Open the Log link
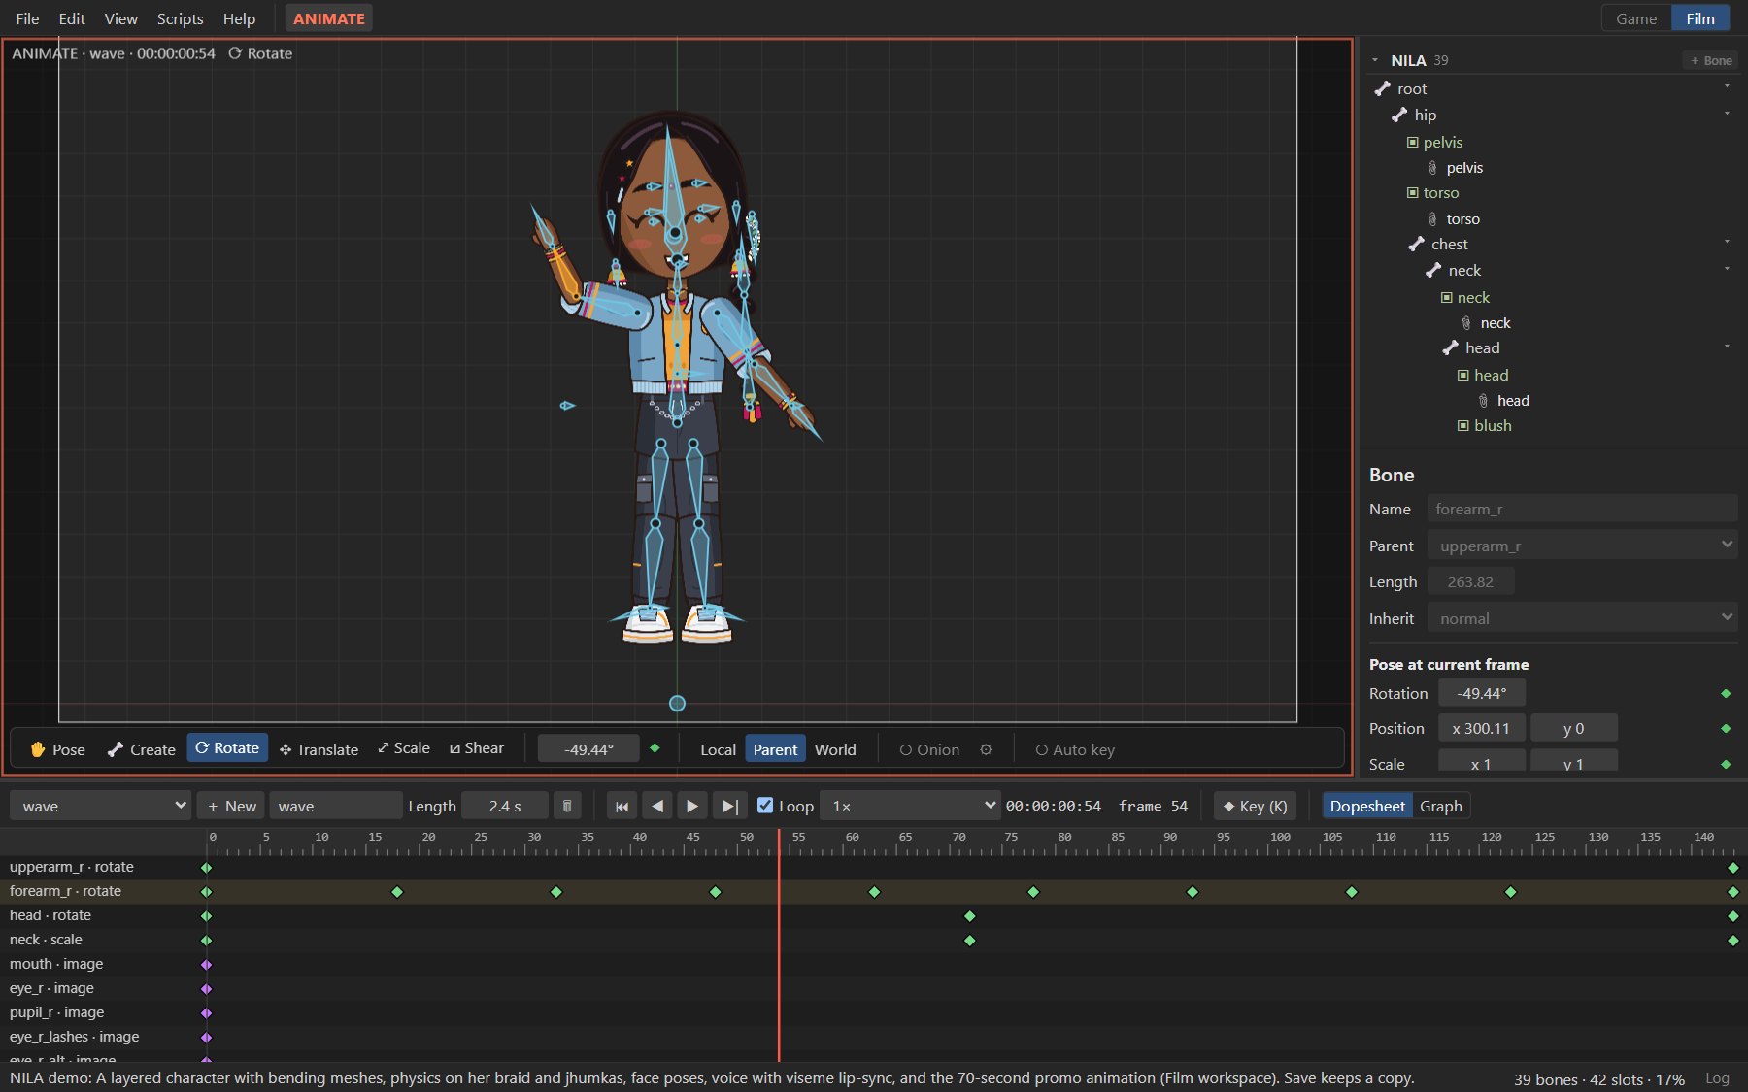Image resolution: width=1748 pixels, height=1092 pixels. (x=1717, y=1078)
